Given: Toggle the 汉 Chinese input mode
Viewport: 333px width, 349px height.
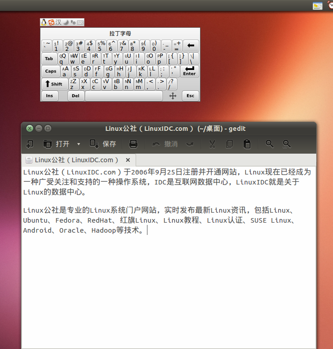Looking at the screenshot, I should (x=59, y=22).
